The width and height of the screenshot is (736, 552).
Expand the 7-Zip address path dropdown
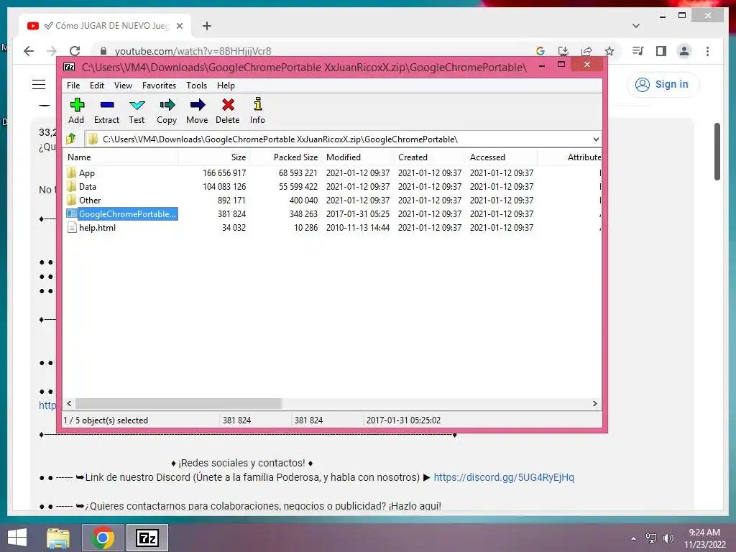click(x=596, y=139)
